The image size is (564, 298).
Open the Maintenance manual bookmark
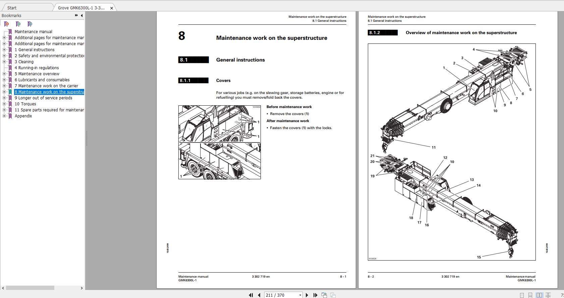pyautogui.click(x=34, y=32)
